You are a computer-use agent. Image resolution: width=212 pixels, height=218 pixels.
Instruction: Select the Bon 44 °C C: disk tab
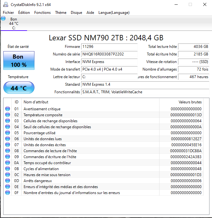pos(14,24)
